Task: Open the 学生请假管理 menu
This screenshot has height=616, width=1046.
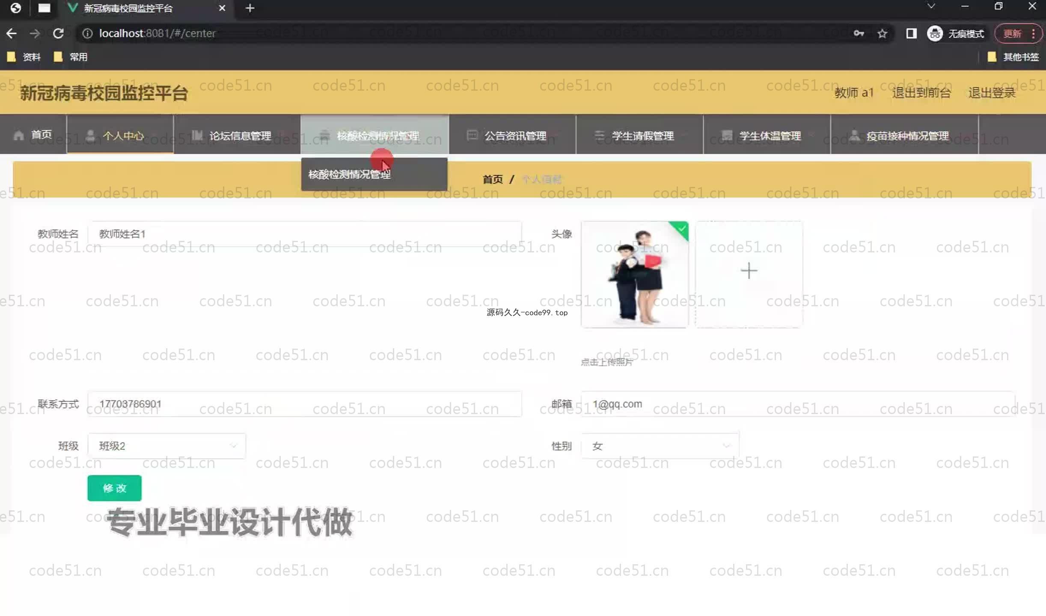Action: (x=639, y=135)
